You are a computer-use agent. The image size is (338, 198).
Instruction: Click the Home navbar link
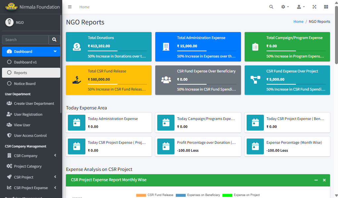pyautogui.click(x=84, y=7)
